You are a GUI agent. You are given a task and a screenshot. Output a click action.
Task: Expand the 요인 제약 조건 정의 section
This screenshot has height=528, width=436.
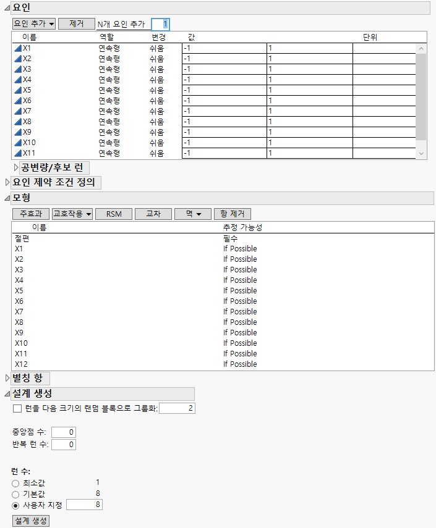pyautogui.click(x=7, y=182)
